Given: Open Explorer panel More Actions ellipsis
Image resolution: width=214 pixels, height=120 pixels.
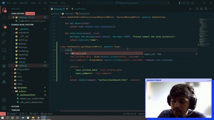Looking at the screenshot, I should [x=44, y=9].
